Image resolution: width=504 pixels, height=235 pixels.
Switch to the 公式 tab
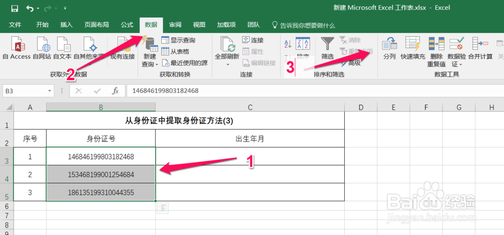tap(127, 25)
